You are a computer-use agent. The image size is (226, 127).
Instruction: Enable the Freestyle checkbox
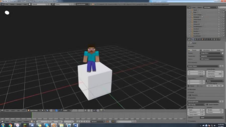click(190, 95)
